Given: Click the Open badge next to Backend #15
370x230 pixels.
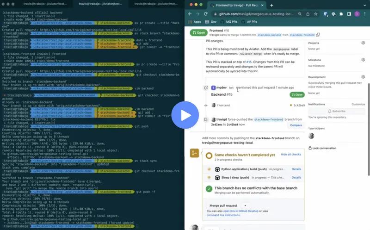Looking at the screenshot, I should (x=297, y=95).
